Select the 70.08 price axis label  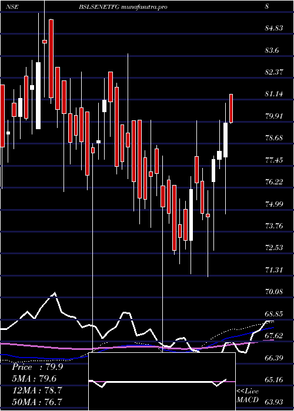[274, 292]
